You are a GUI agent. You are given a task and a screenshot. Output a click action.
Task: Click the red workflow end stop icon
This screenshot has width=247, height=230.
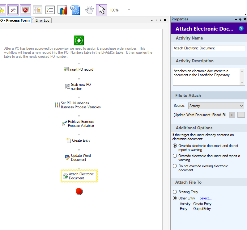coord(79,191)
